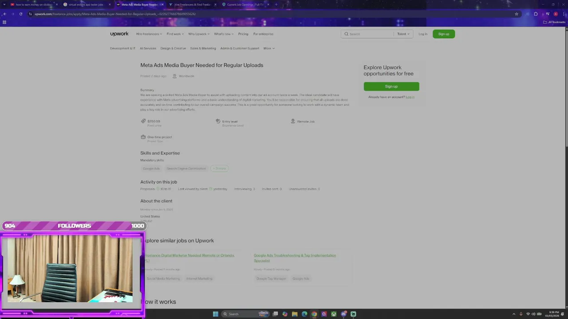Open the Admin & Customer Support category
Screen dimensions: 568x319
click(240, 48)
